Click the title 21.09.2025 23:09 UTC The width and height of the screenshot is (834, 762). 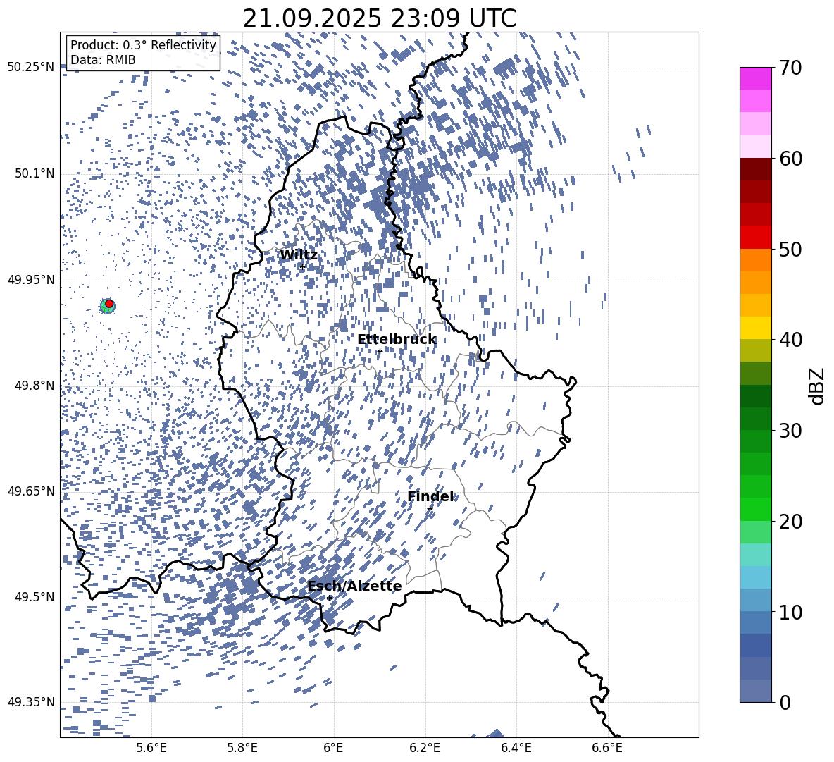pos(379,18)
